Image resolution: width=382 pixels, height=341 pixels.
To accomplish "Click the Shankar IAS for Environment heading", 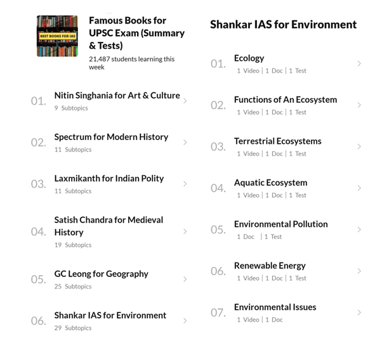I will (284, 25).
